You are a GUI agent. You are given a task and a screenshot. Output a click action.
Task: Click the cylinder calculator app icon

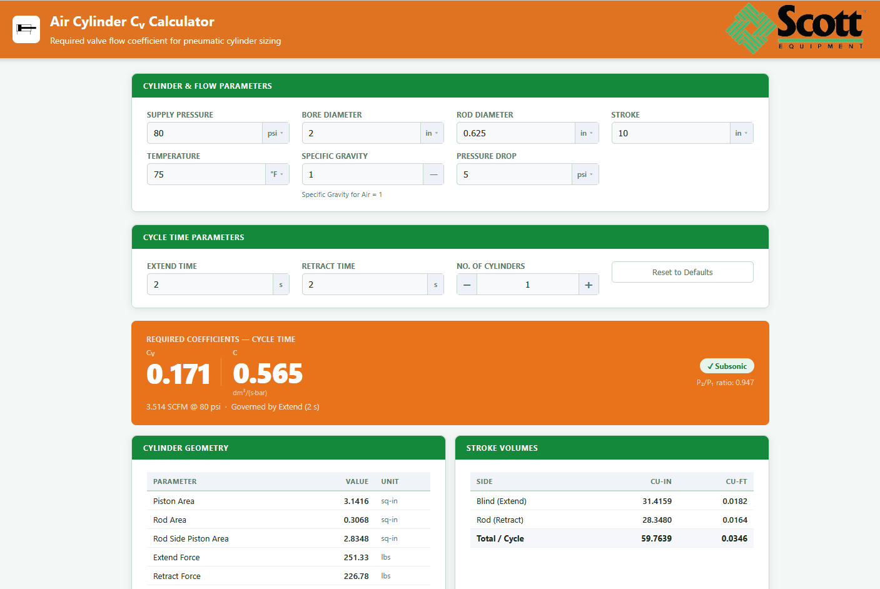pos(26,29)
